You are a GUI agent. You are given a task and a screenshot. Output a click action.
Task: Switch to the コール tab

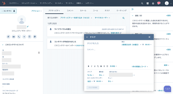click(95, 10)
